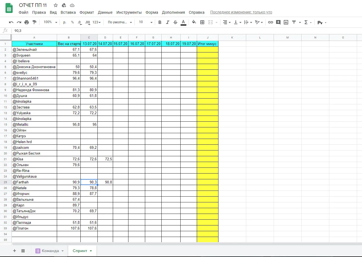Expand the merge cells dropdown arrow

[217, 23]
